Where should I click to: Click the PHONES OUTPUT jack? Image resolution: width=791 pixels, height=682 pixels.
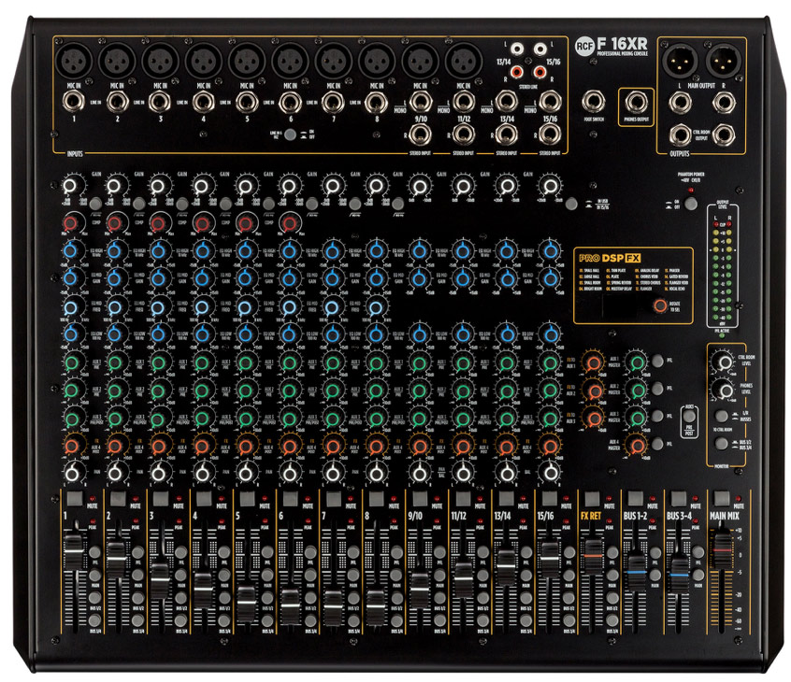pos(636,103)
